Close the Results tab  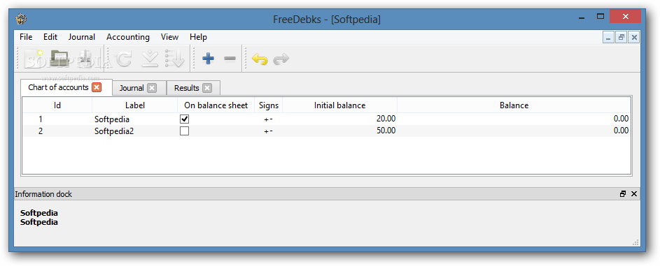pos(206,88)
